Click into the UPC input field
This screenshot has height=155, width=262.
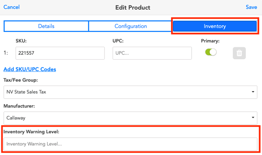click(x=152, y=53)
